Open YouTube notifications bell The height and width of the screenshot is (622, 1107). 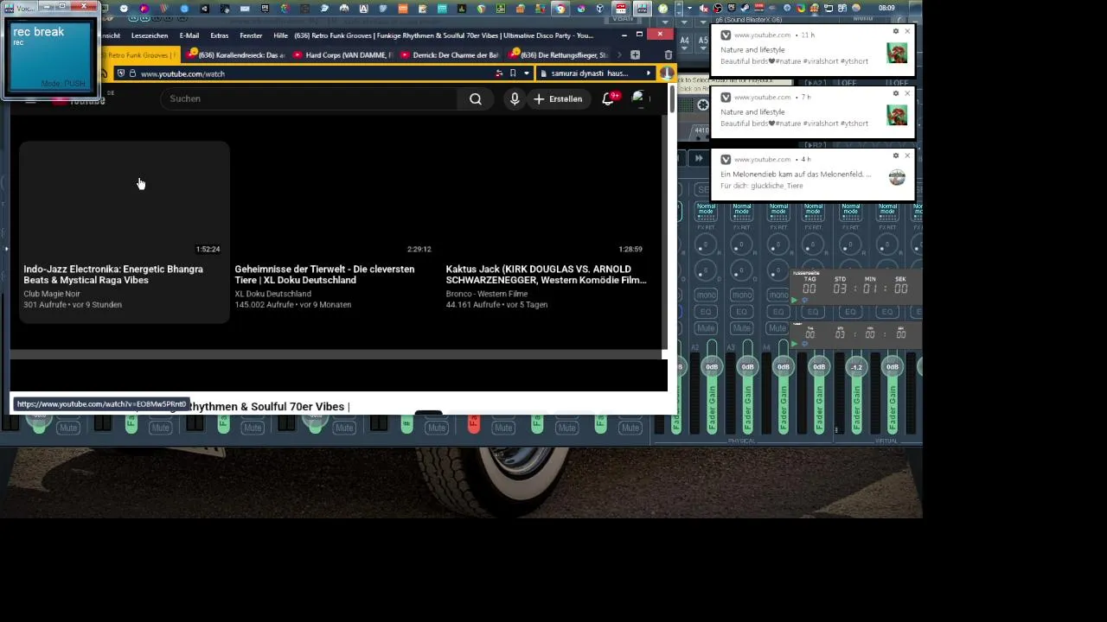[609, 98]
